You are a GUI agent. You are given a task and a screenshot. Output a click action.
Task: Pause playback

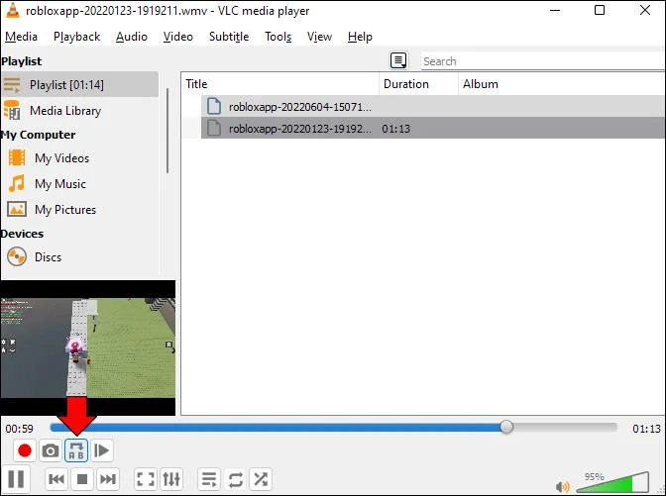pyautogui.click(x=16, y=479)
